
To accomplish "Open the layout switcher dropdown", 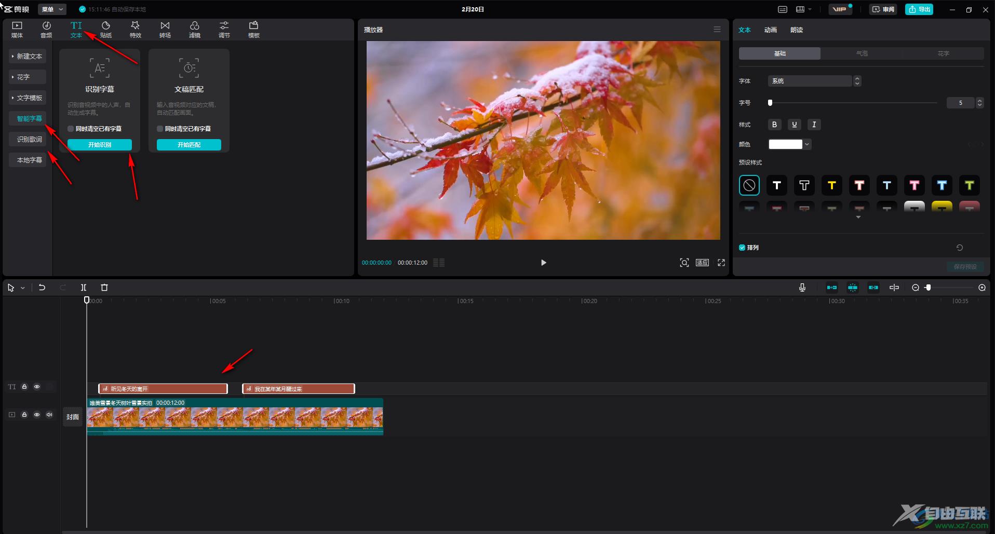I will click(x=804, y=9).
